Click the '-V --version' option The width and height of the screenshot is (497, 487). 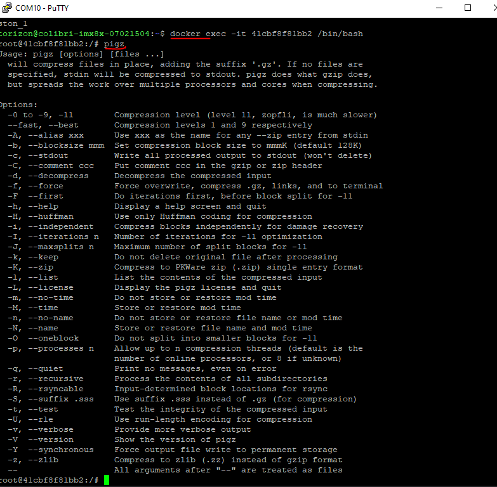(x=41, y=439)
